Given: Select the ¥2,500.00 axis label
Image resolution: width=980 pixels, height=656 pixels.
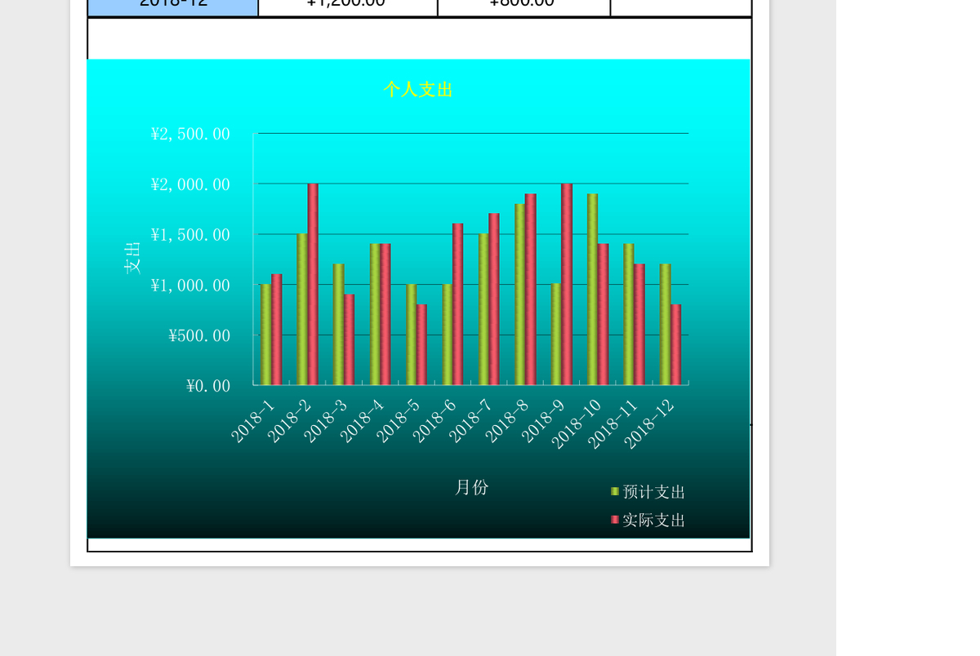Looking at the screenshot, I should coord(190,134).
